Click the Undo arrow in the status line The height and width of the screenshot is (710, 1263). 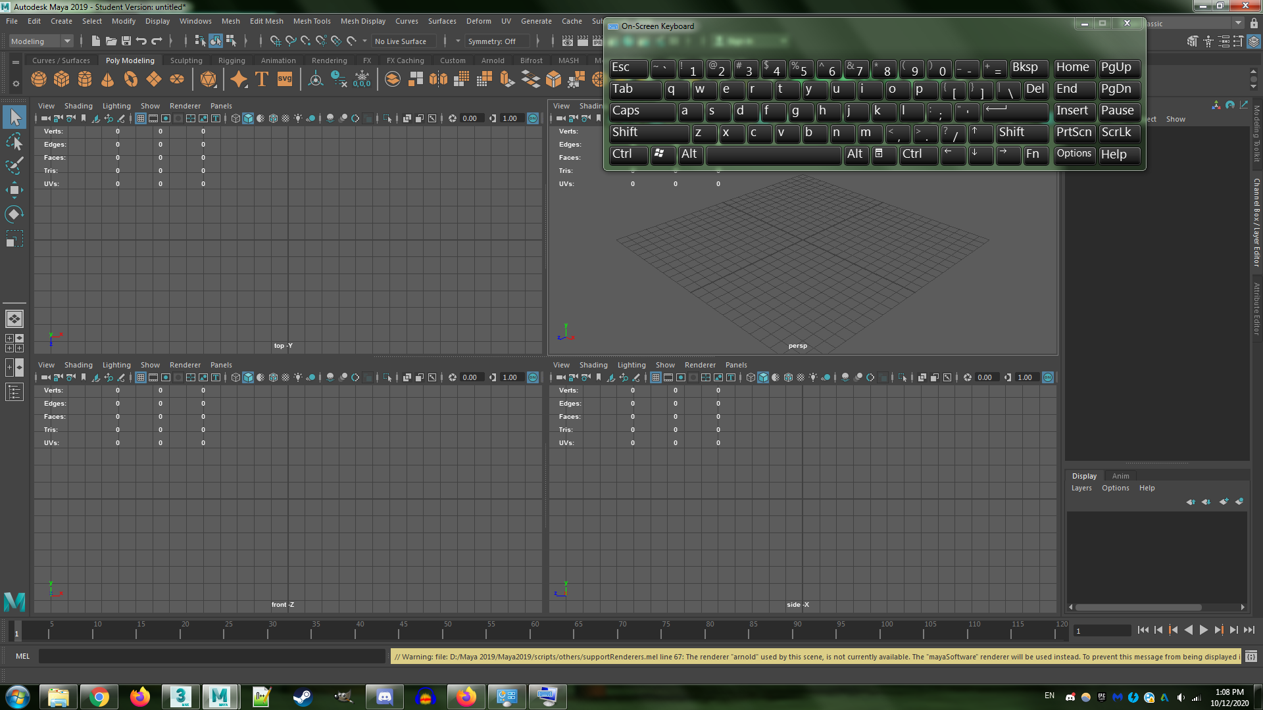tap(141, 41)
